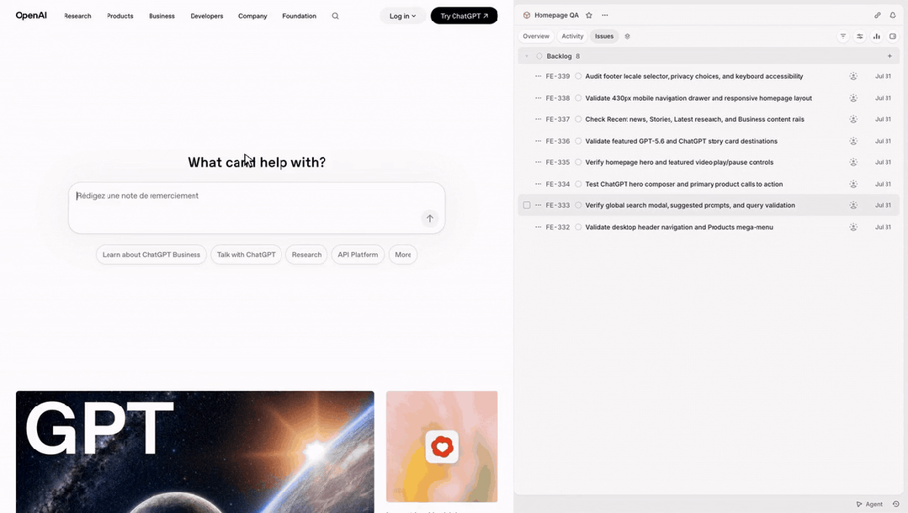The image size is (908, 513).
Task: Change status circle of FE-338
Action: pyautogui.click(x=578, y=98)
